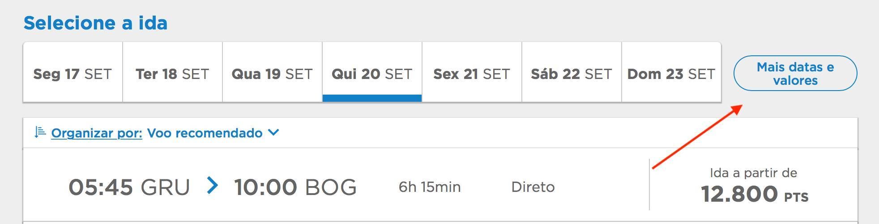
Task: Switch to the Dom 23 SET tab
Action: [x=671, y=72]
